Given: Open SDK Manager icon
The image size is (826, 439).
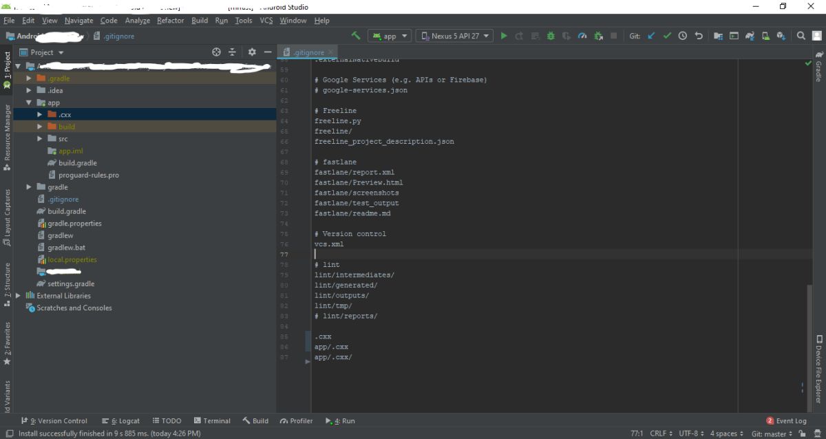Looking at the screenshot, I should point(781,36).
